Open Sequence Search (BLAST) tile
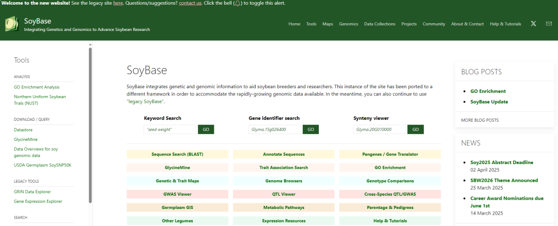The height and width of the screenshot is (226, 558). pos(178,154)
